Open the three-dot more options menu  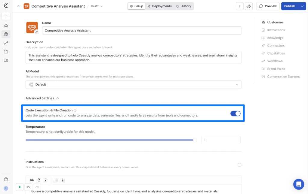pos(240,6)
